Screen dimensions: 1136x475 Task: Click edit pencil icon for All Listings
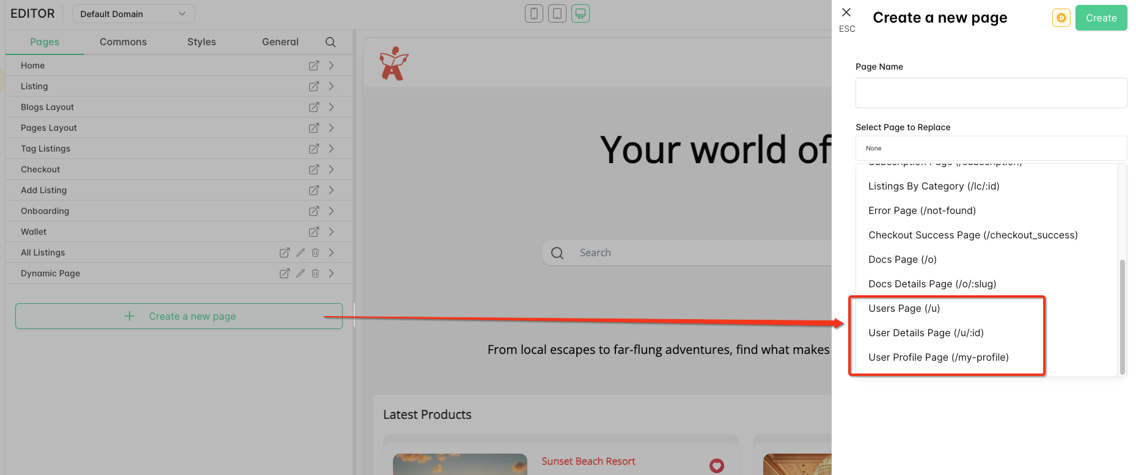point(300,252)
